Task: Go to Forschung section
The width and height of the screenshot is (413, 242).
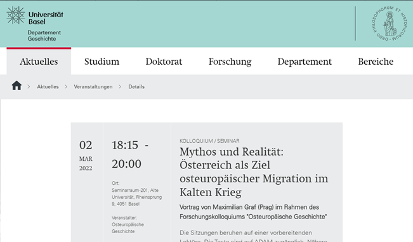Action: [x=230, y=62]
